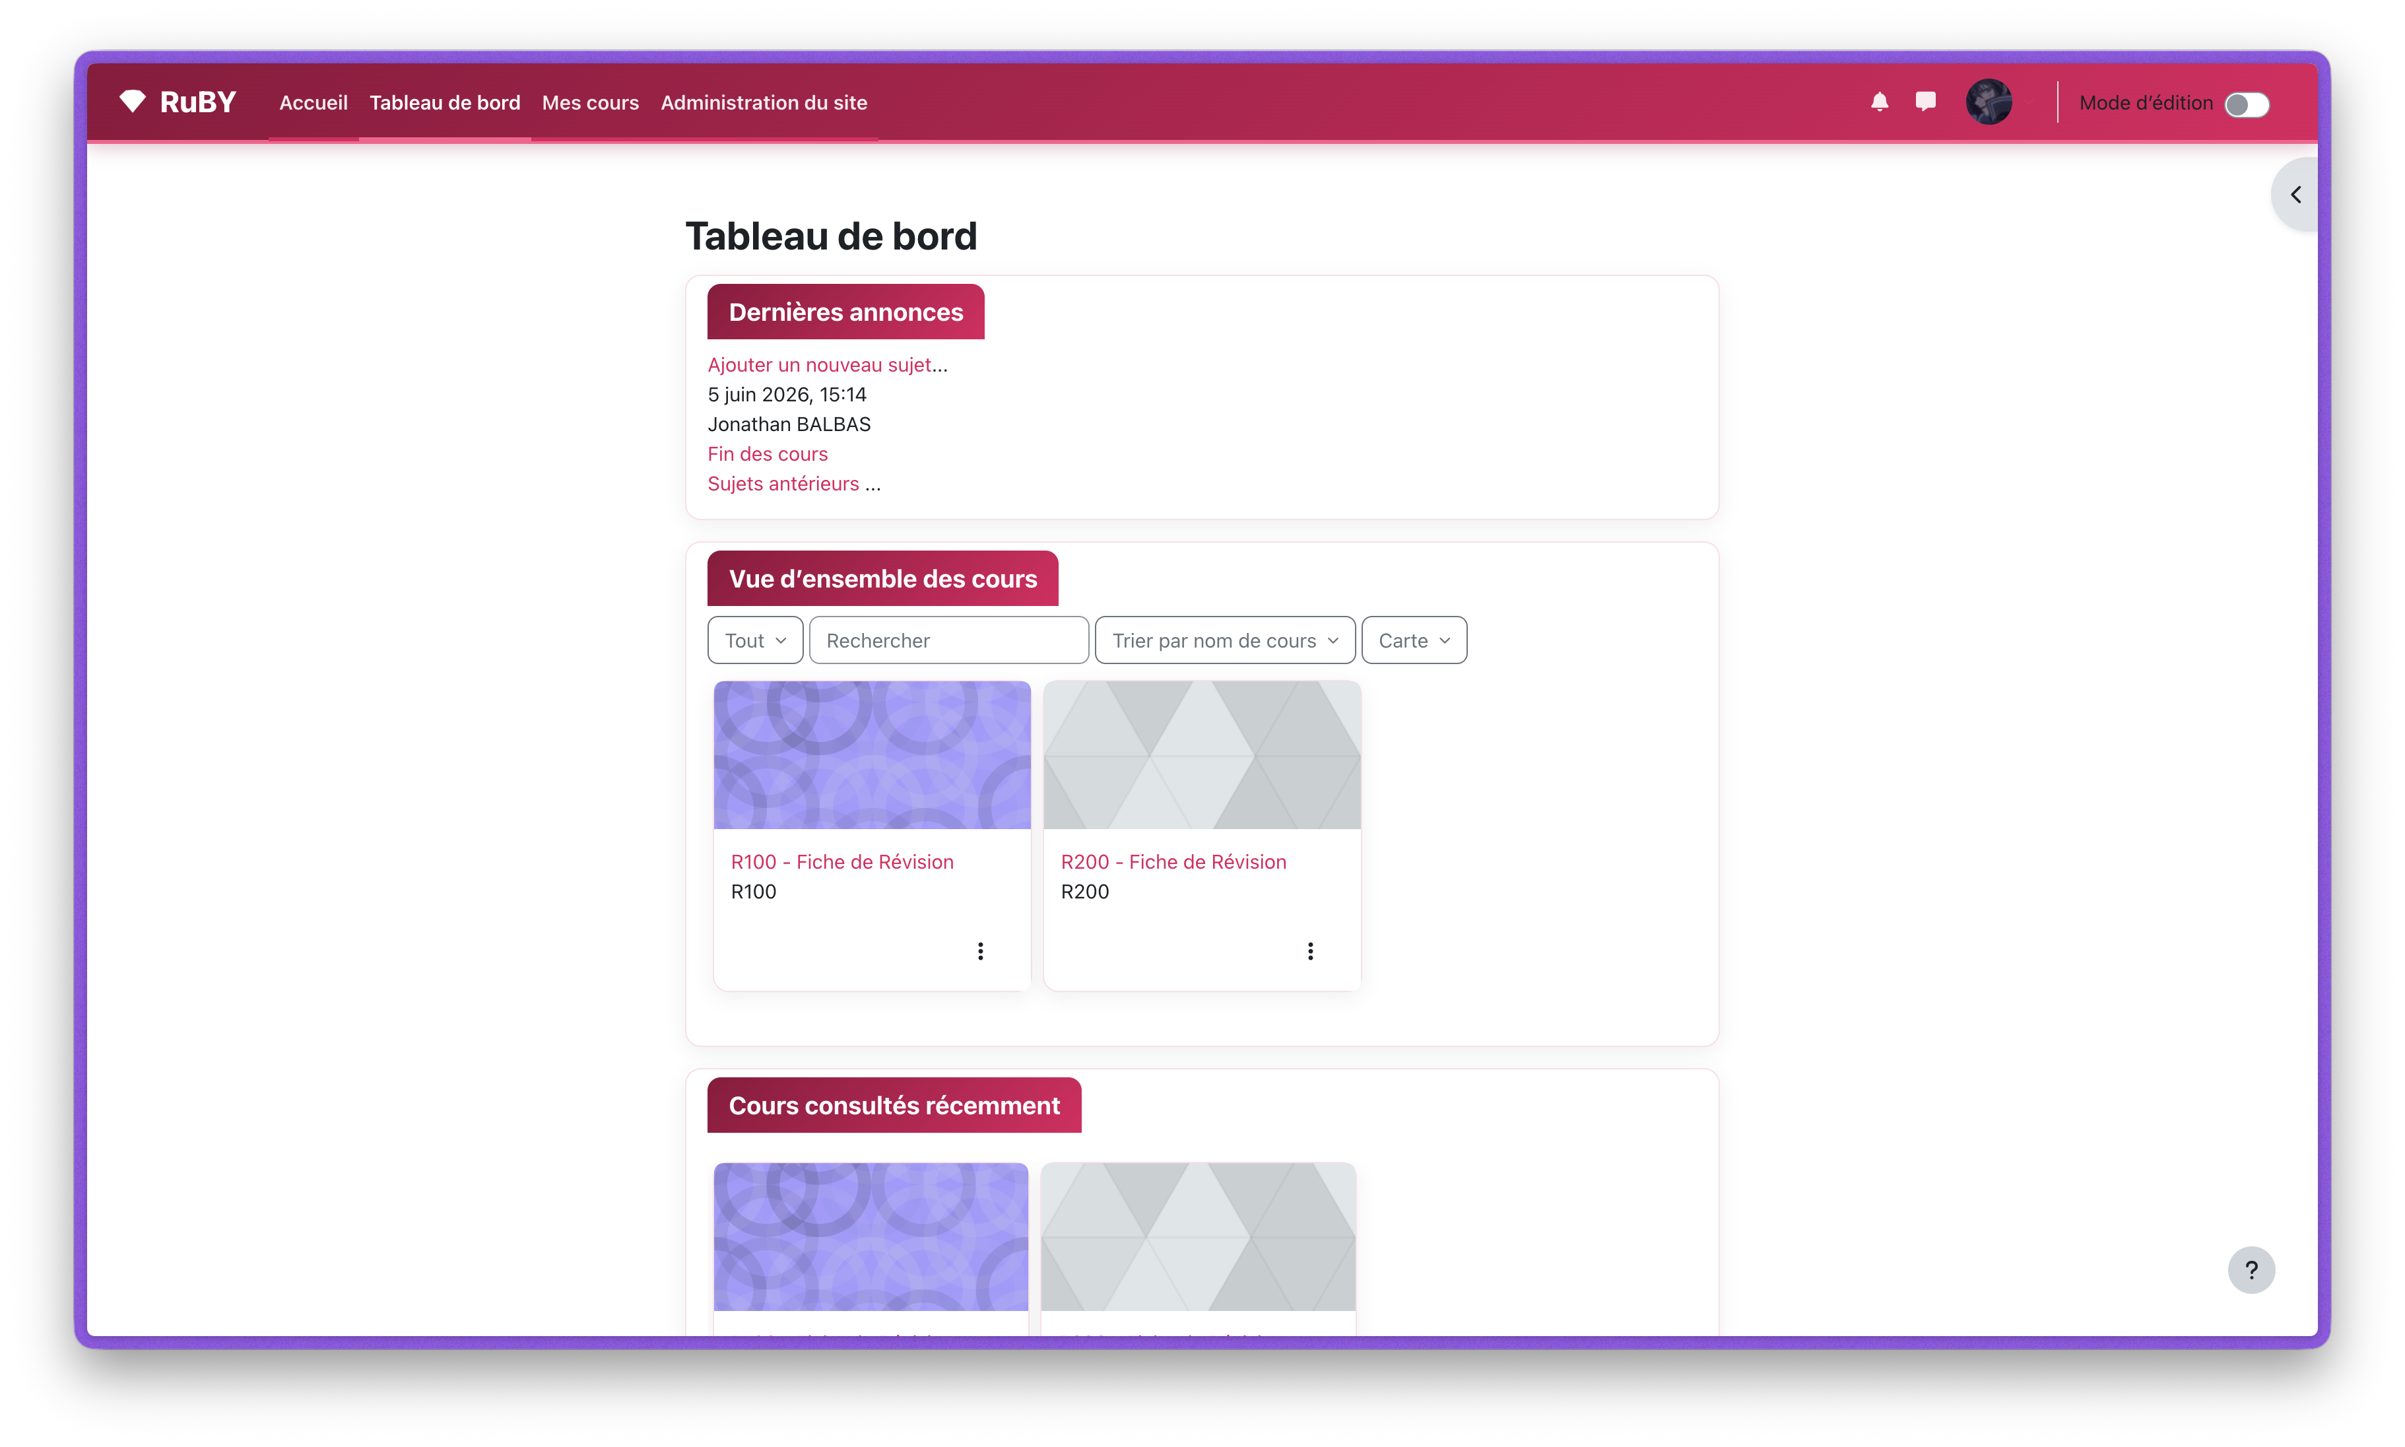
Task: Select the Tableau de bord tab
Action: 445,102
